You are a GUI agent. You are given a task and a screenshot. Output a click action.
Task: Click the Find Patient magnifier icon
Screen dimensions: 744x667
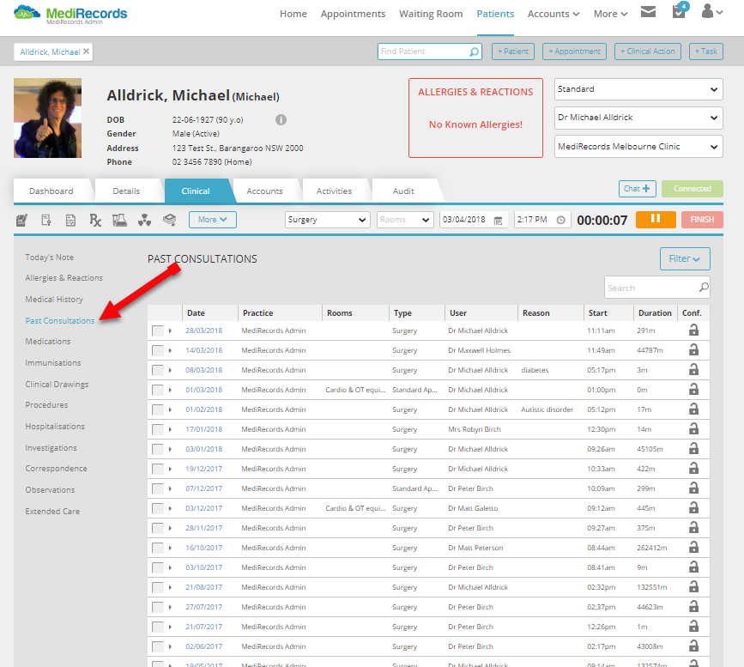[x=474, y=52]
